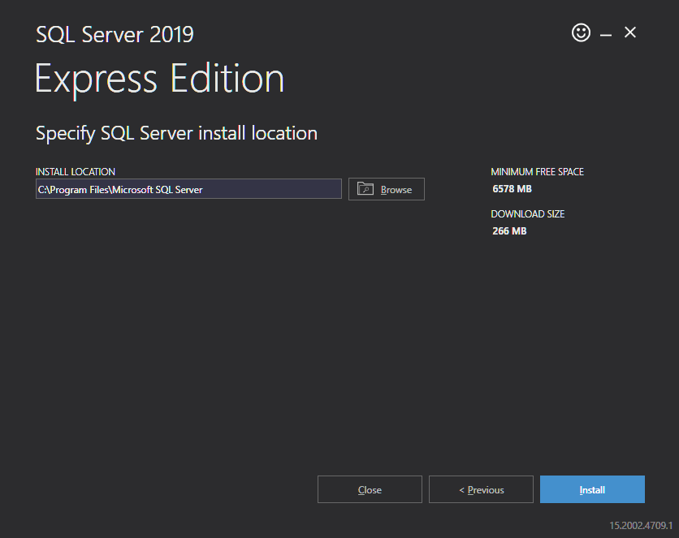Go back with the Previous button

coord(481,489)
